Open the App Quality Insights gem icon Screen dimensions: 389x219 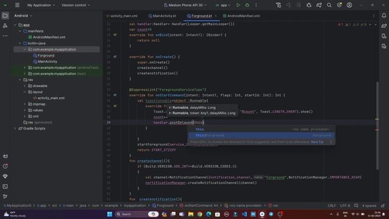click(x=5, y=176)
